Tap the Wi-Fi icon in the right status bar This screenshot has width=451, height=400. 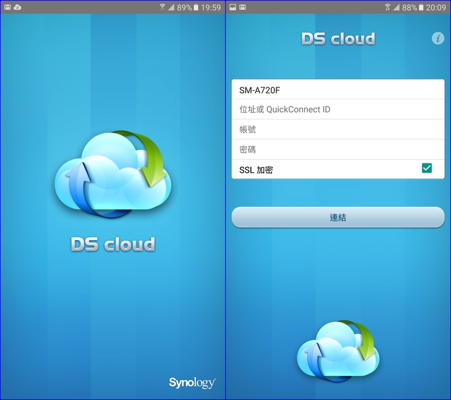388,7
